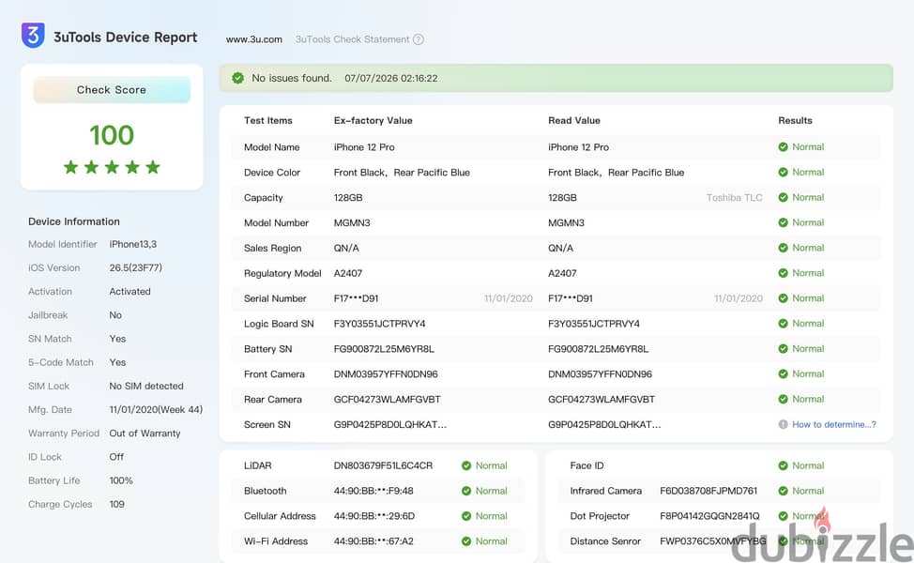914x563 pixels.
Task: Select the read value Battery SN FG900872L25M6YR8L
Action: click(x=598, y=349)
